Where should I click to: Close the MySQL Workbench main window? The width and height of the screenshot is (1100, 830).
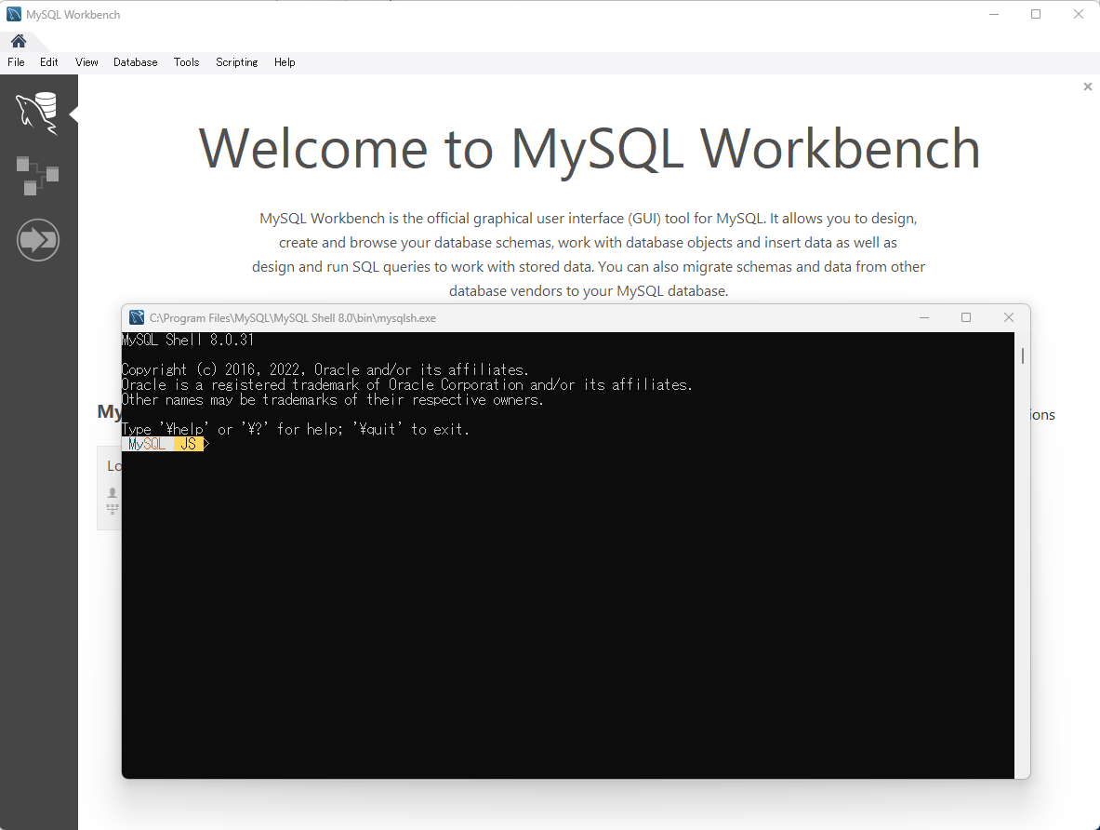(1079, 14)
